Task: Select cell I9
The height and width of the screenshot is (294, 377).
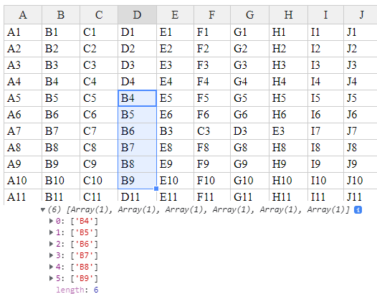Action: tap(326, 163)
